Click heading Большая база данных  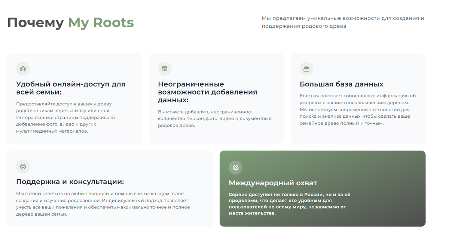[x=342, y=84]
